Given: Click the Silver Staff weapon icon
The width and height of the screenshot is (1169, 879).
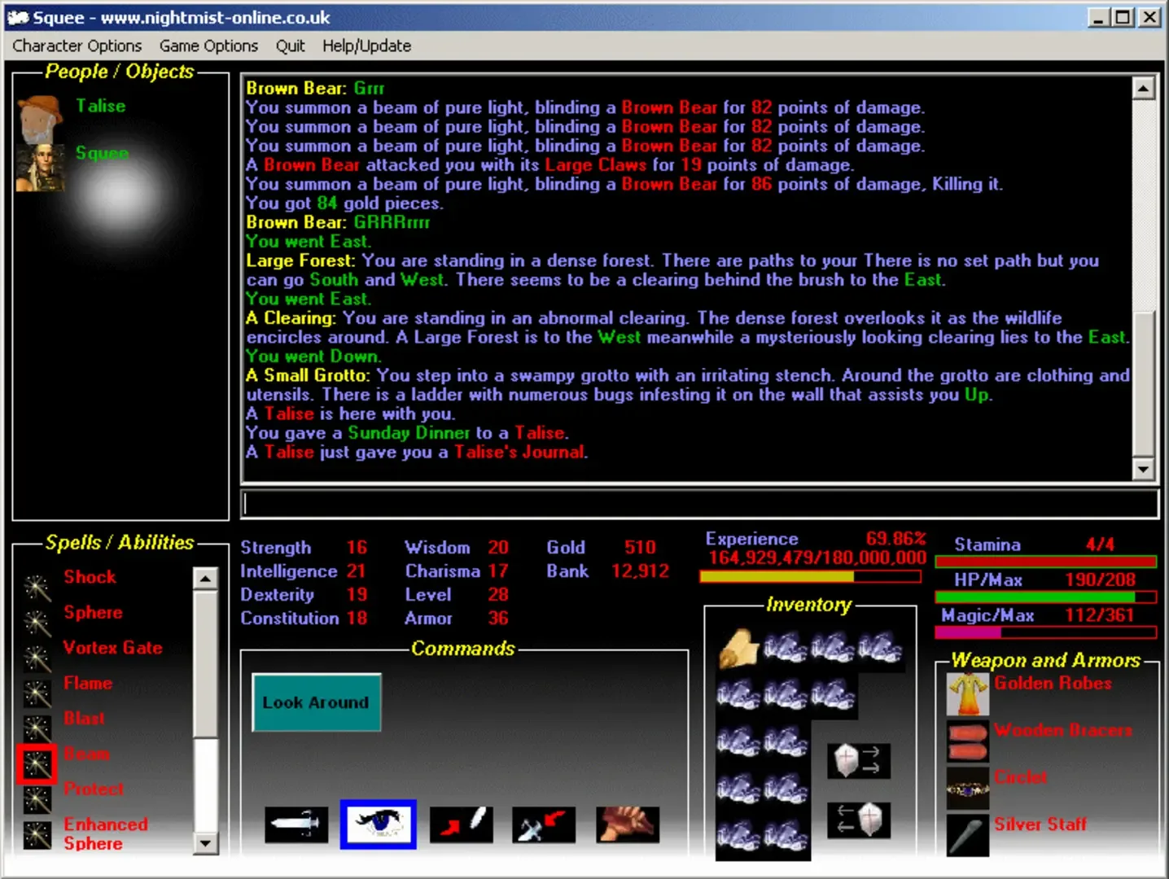Looking at the screenshot, I should [x=967, y=835].
